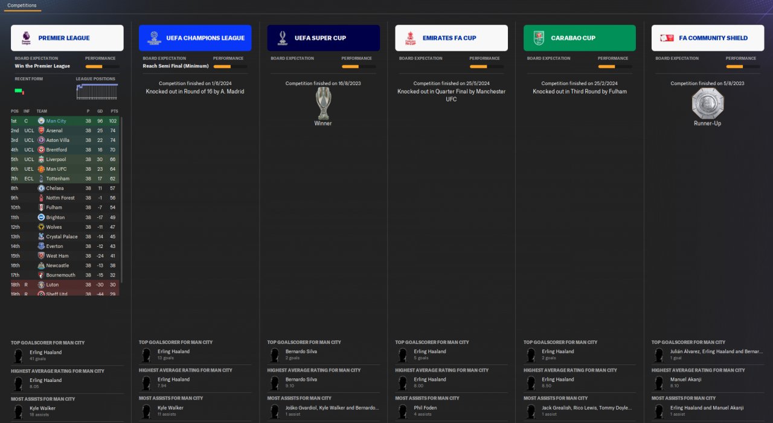Viewport: 773px width, 423px height.
Task: Open Phil Foden FA Cup most assists
Action: (x=425, y=408)
